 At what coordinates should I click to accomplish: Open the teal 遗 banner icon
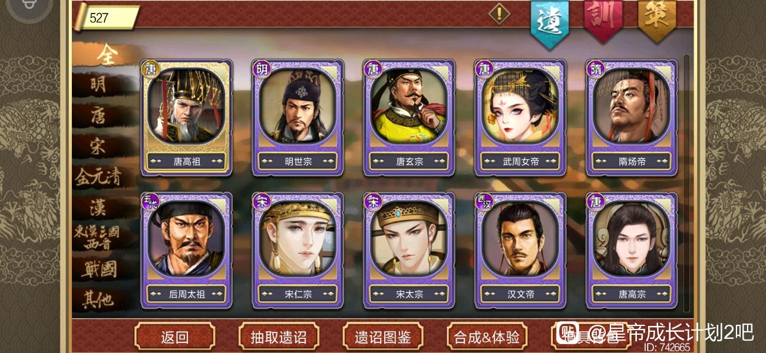[550, 22]
